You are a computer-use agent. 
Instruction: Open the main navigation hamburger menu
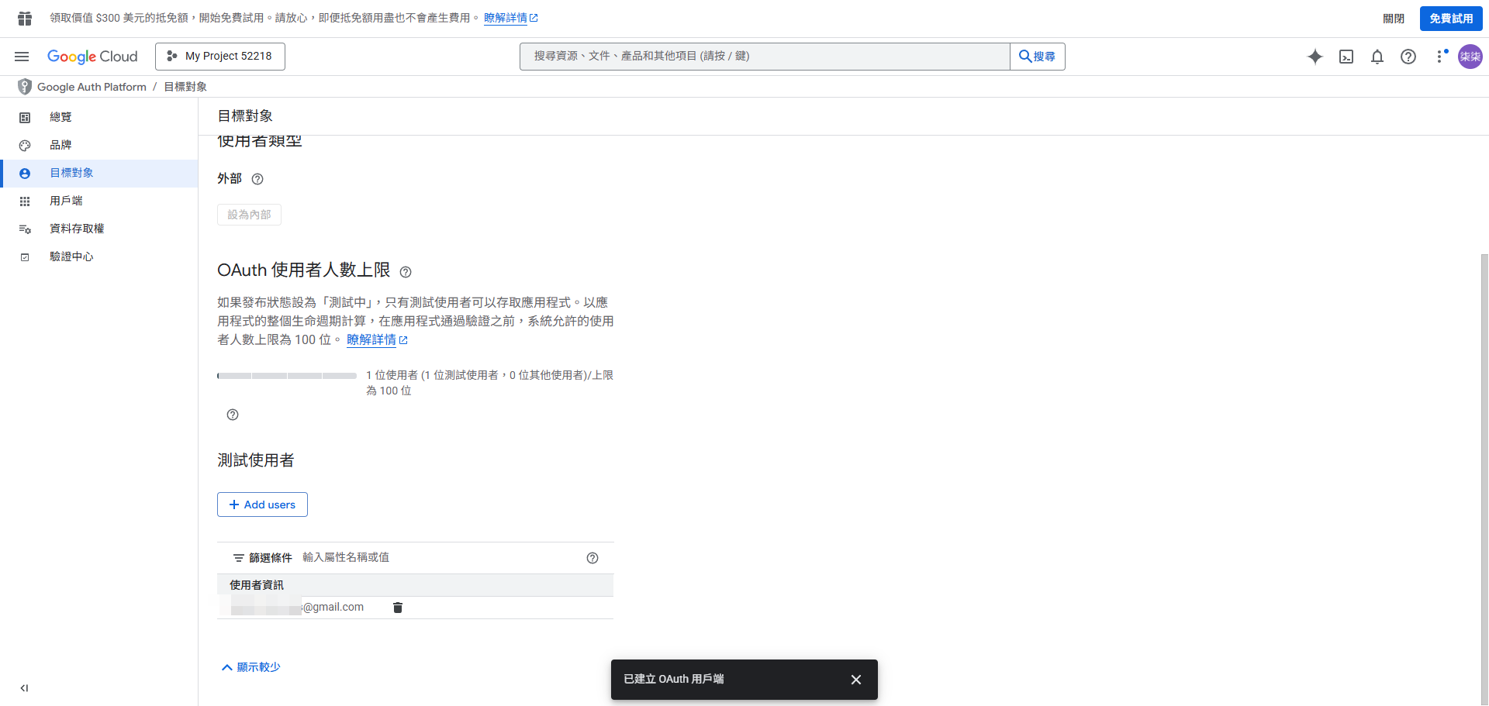coord(21,56)
